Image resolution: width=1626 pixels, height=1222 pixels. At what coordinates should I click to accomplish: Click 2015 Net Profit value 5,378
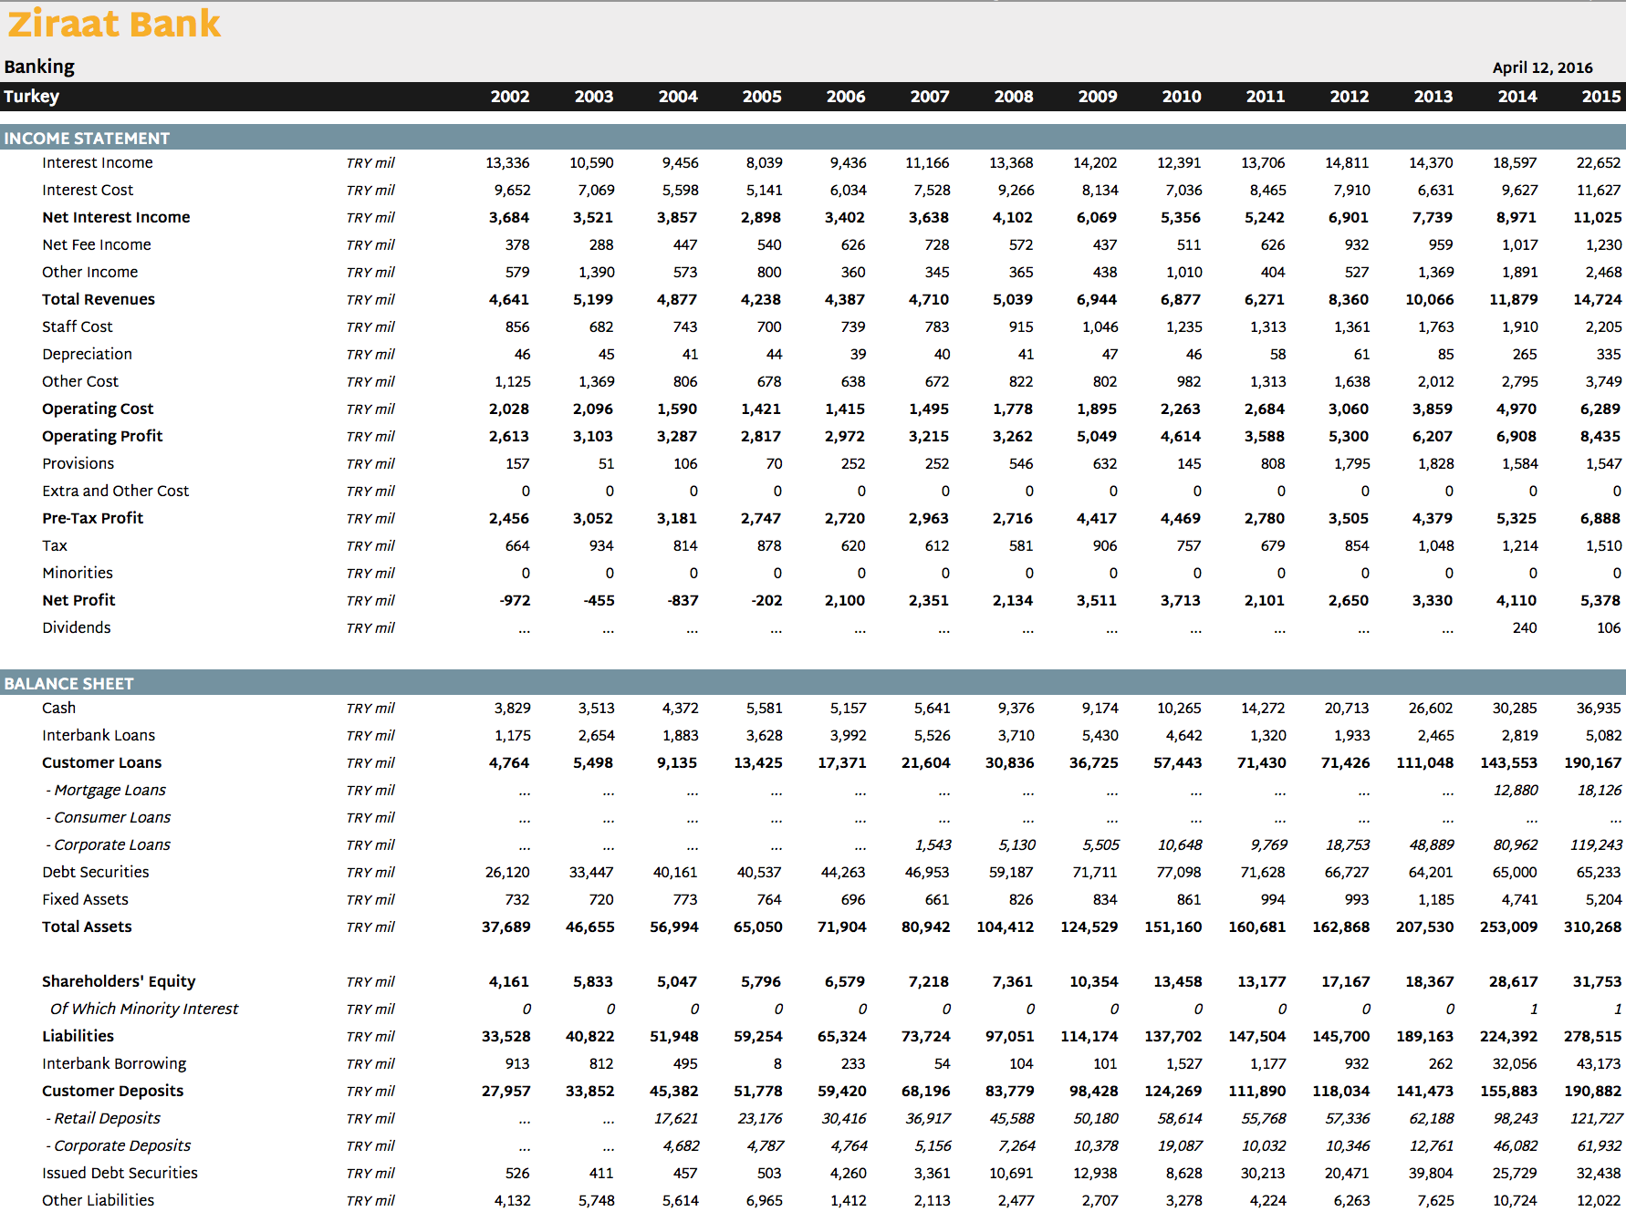point(1600,601)
